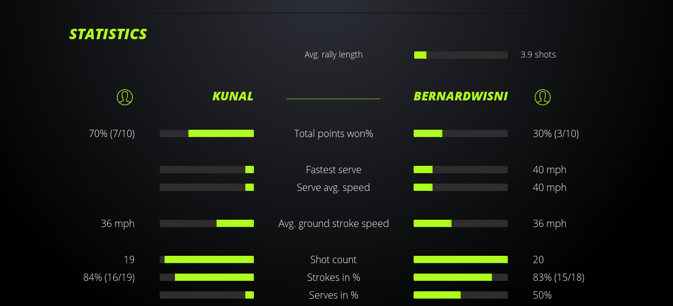This screenshot has width=673, height=306.
Task: Select the BERNARDWISNI player name
Action: [461, 96]
